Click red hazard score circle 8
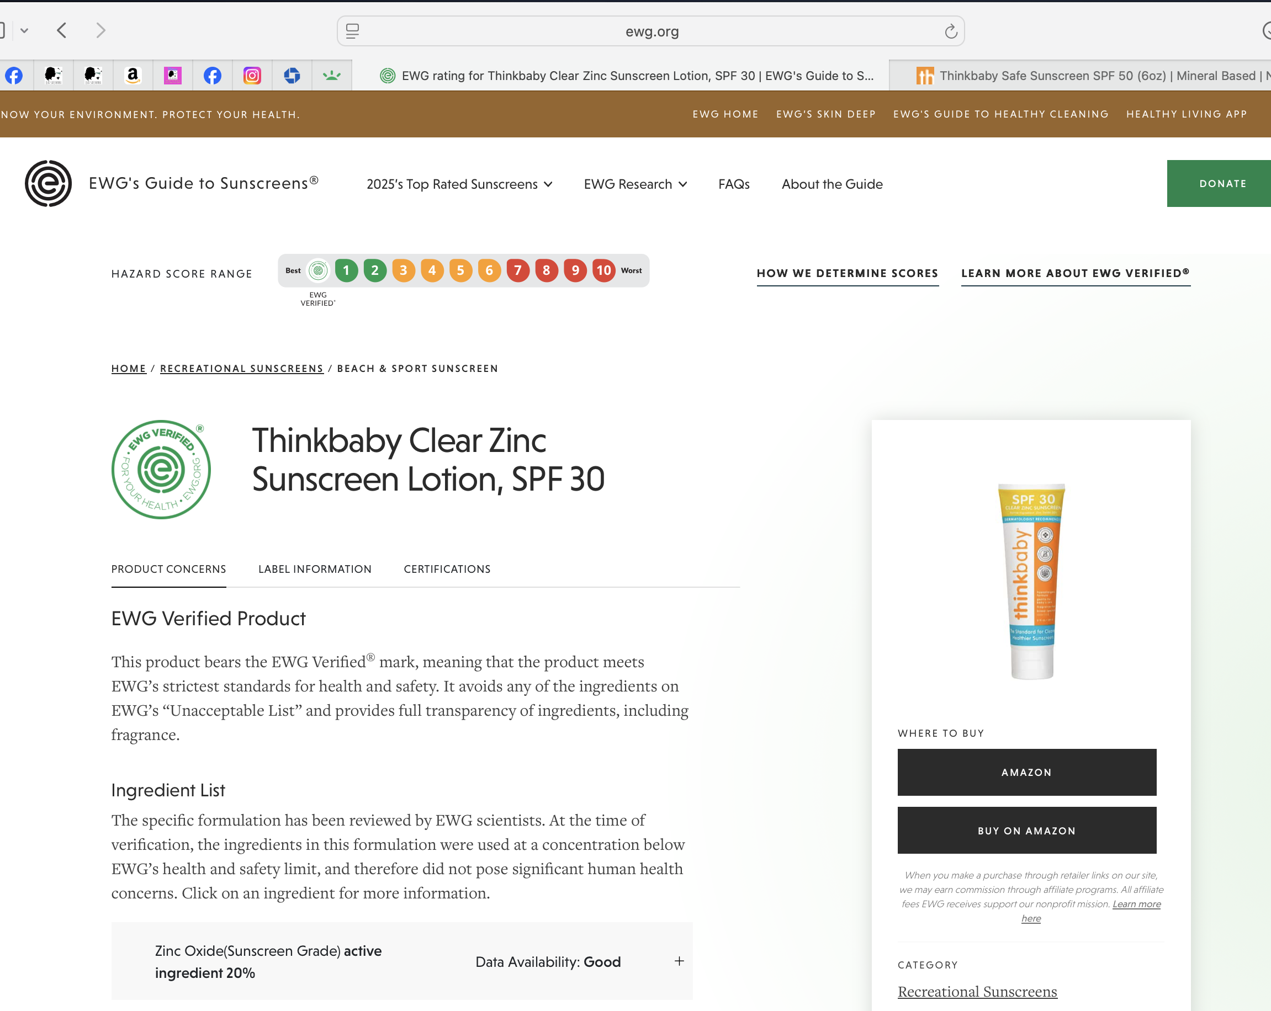 pos(547,270)
